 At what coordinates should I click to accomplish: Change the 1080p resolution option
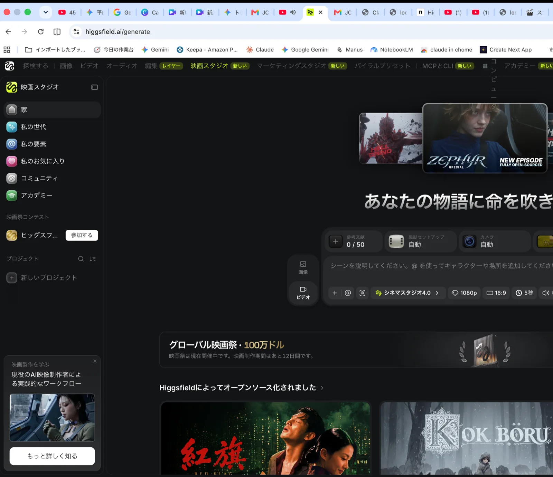point(464,293)
